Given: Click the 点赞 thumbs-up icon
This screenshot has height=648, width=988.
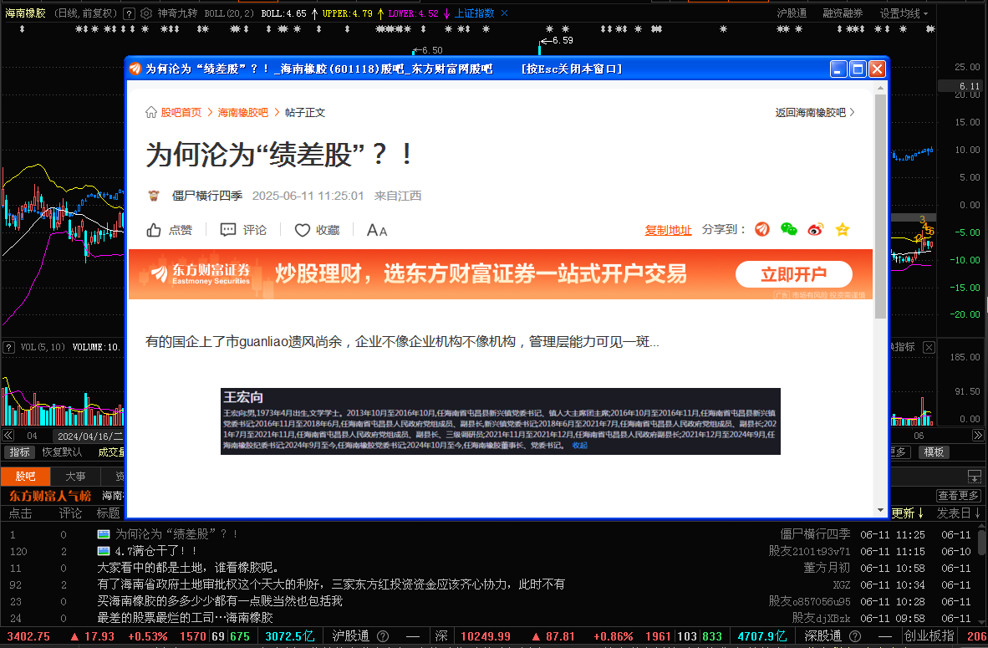Looking at the screenshot, I should pos(154,230).
